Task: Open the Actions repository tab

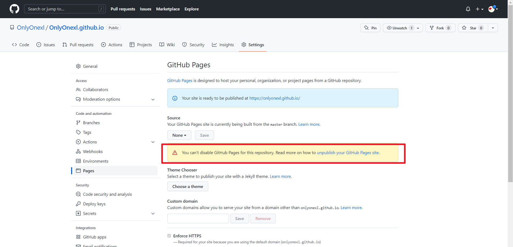Action: (112, 45)
